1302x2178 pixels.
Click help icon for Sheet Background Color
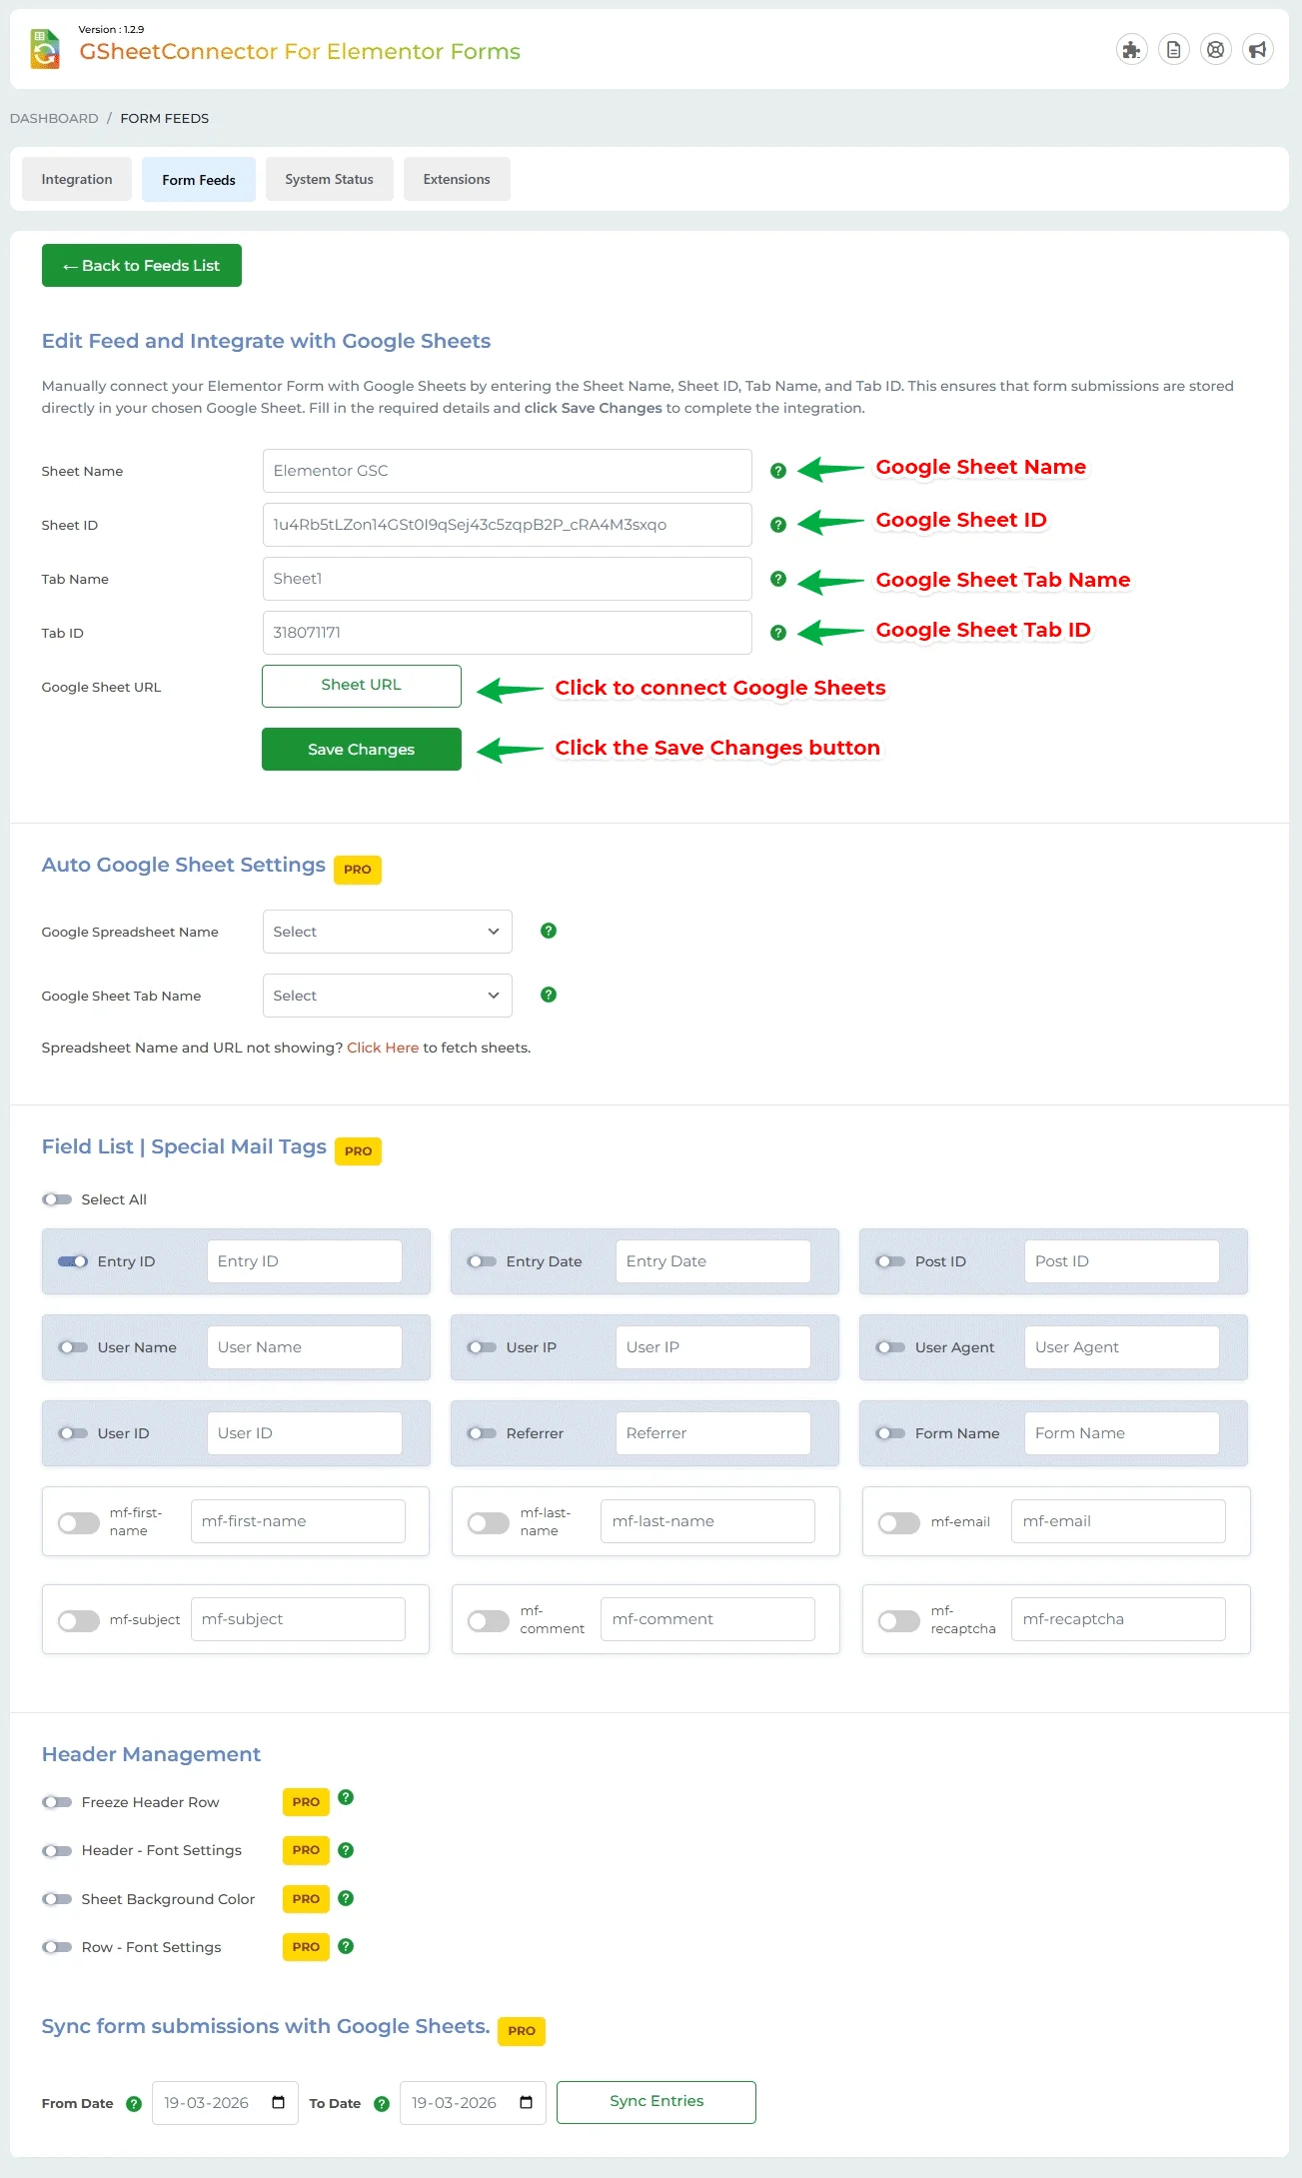pos(346,1898)
